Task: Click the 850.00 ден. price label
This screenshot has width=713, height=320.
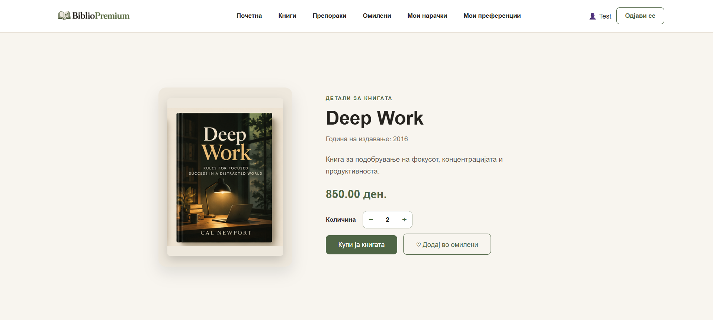Action: (x=356, y=194)
